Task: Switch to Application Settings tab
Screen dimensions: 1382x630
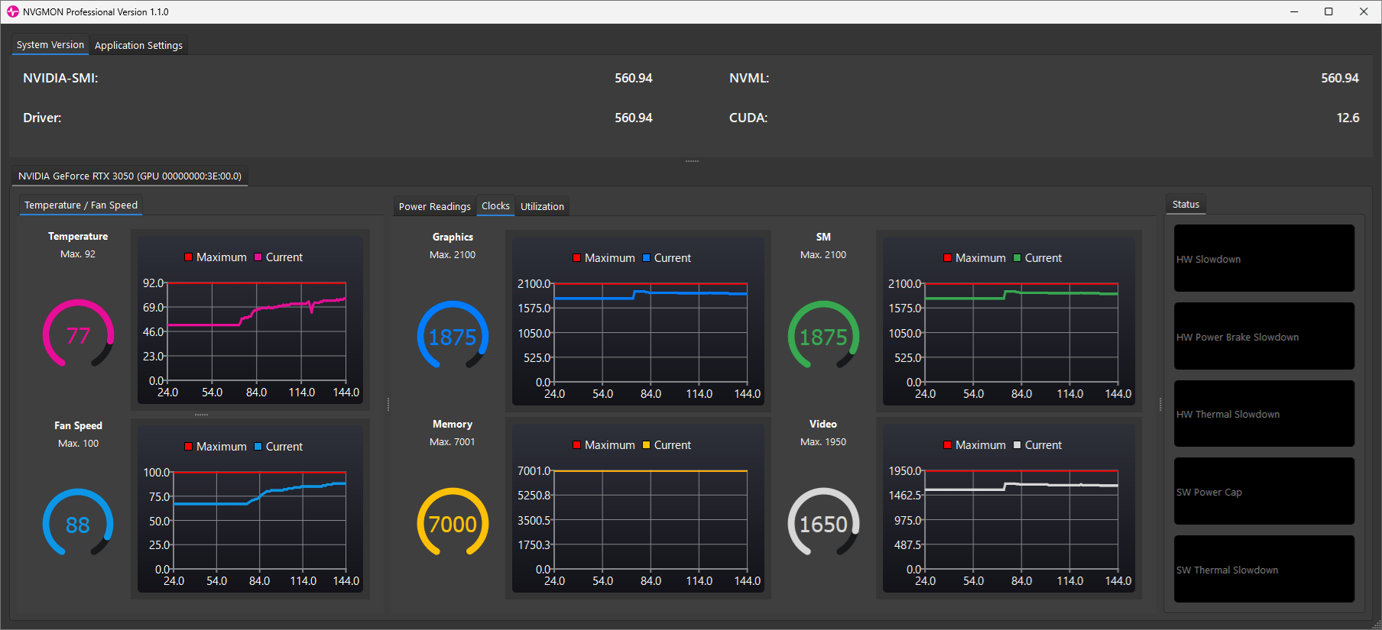Action: click(138, 46)
